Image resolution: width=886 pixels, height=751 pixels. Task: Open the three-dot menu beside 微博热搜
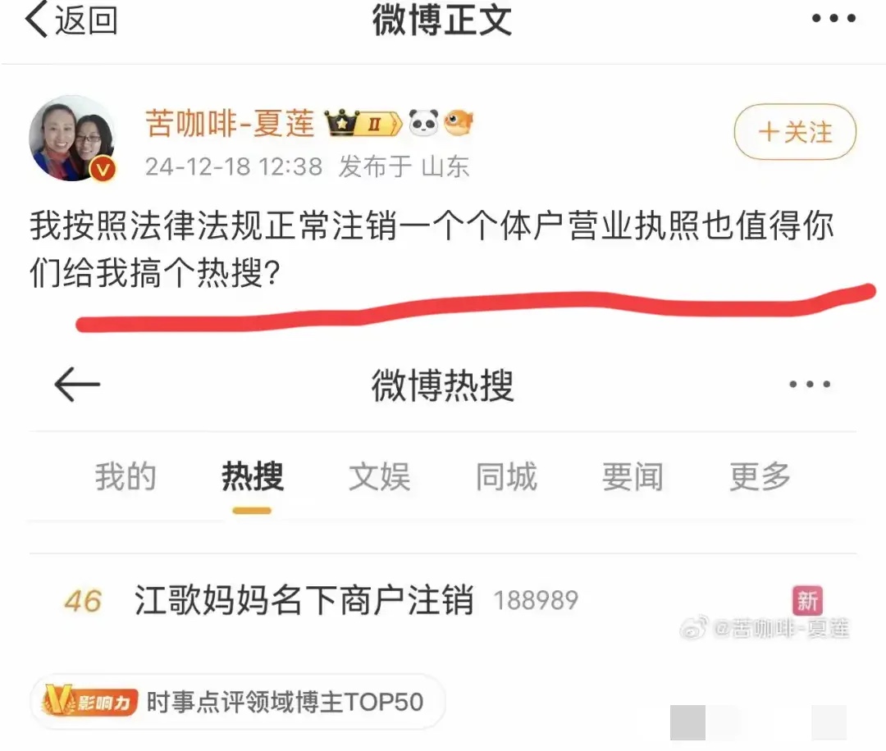pyautogui.click(x=810, y=385)
